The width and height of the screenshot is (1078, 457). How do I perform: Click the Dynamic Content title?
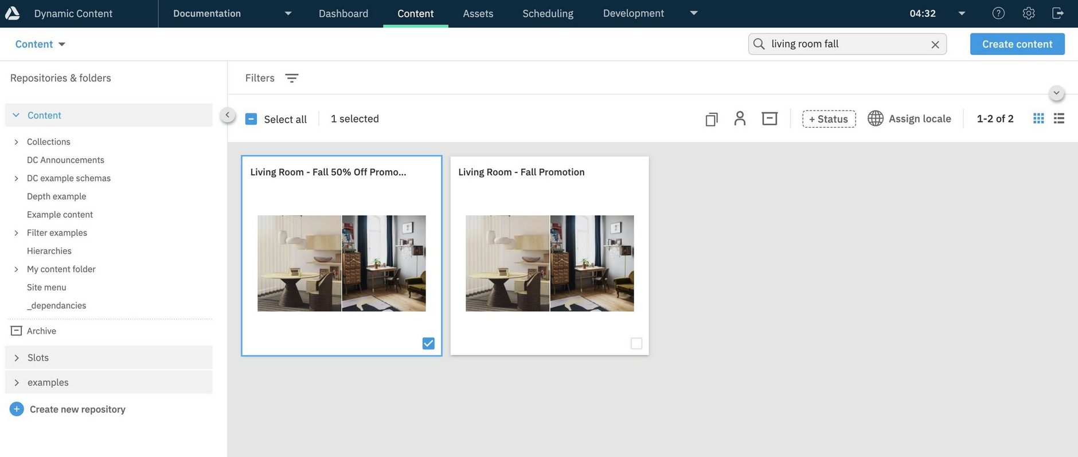click(73, 13)
